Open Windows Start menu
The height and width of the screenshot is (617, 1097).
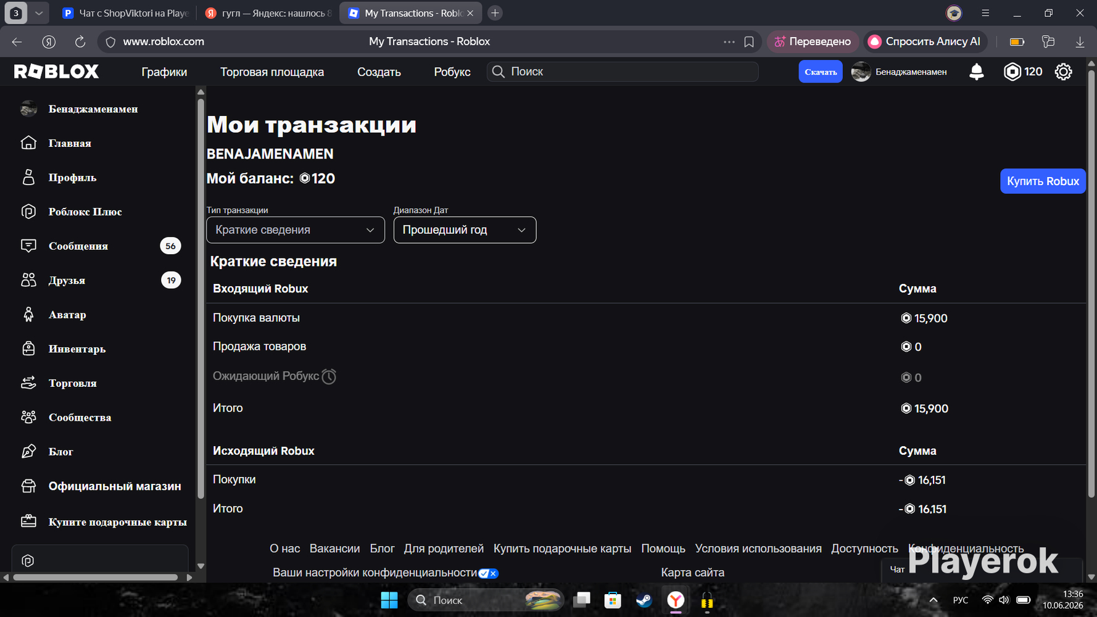pyautogui.click(x=389, y=600)
